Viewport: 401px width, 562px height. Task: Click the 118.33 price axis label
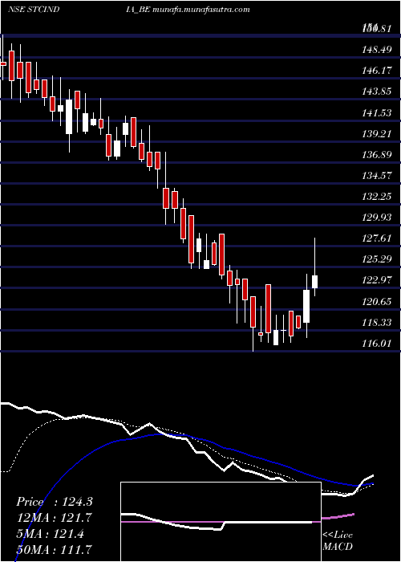point(378,323)
